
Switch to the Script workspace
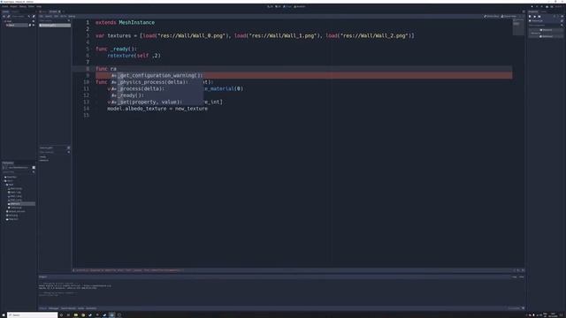(x=287, y=6)
